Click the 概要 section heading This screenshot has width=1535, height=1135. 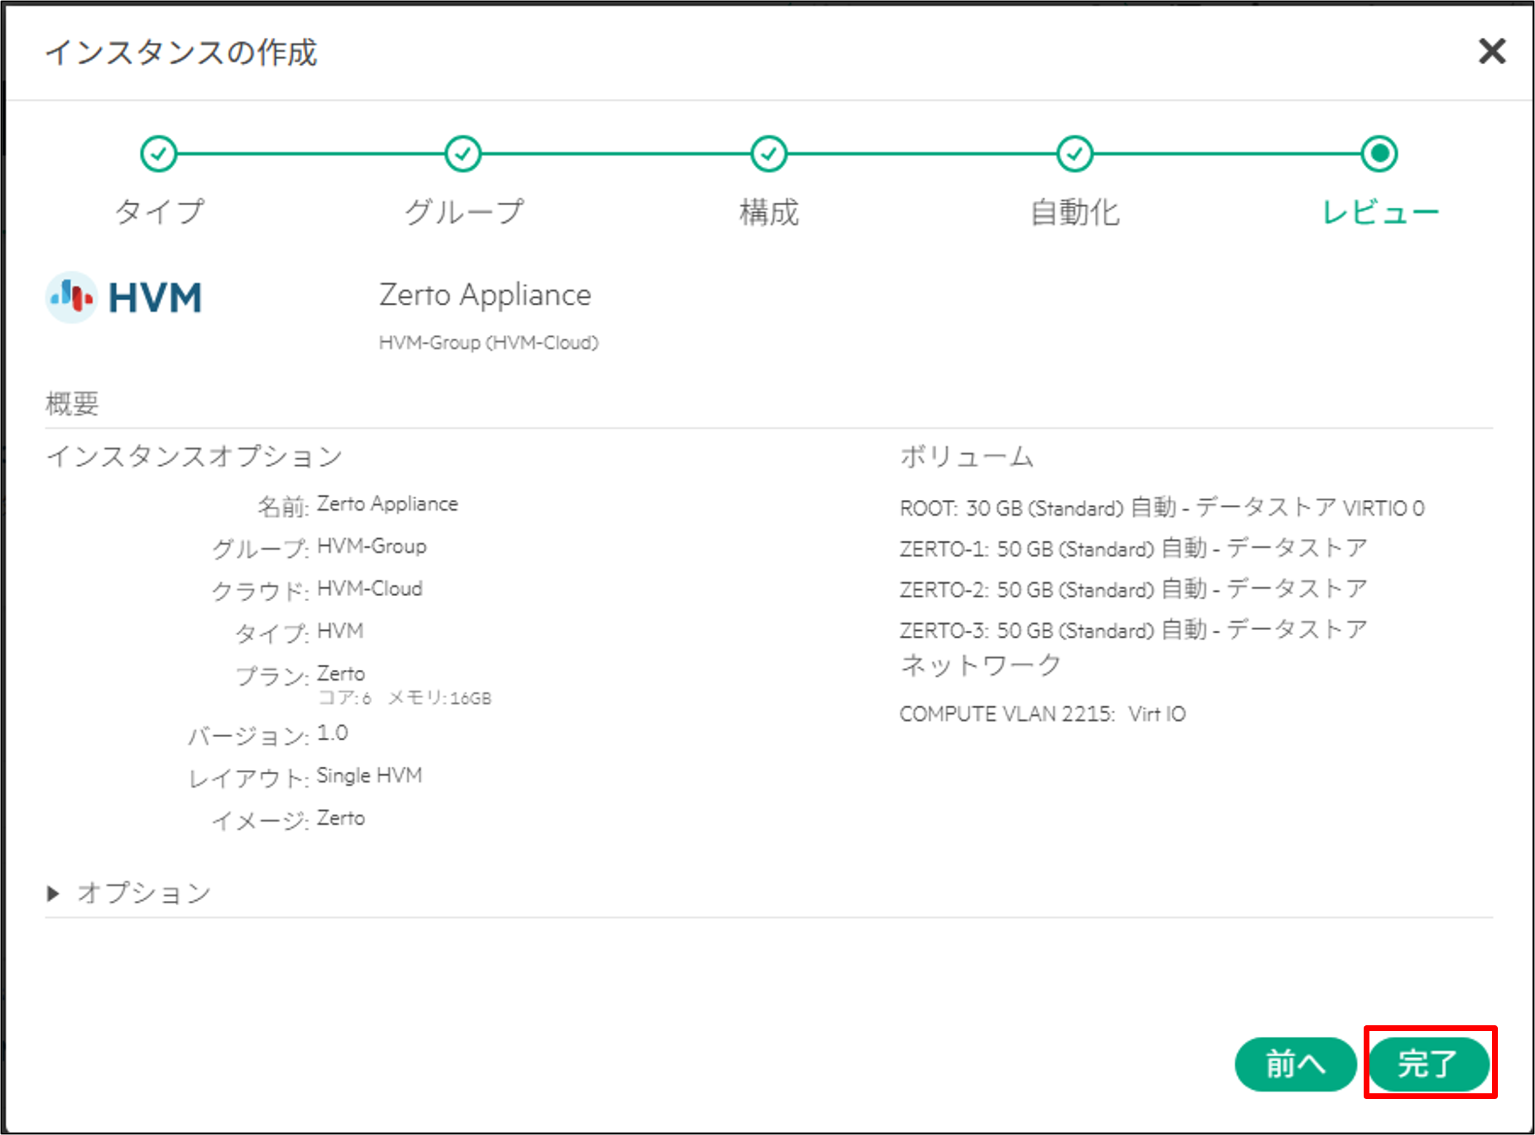pyautogui.click(x=72, y=404)
